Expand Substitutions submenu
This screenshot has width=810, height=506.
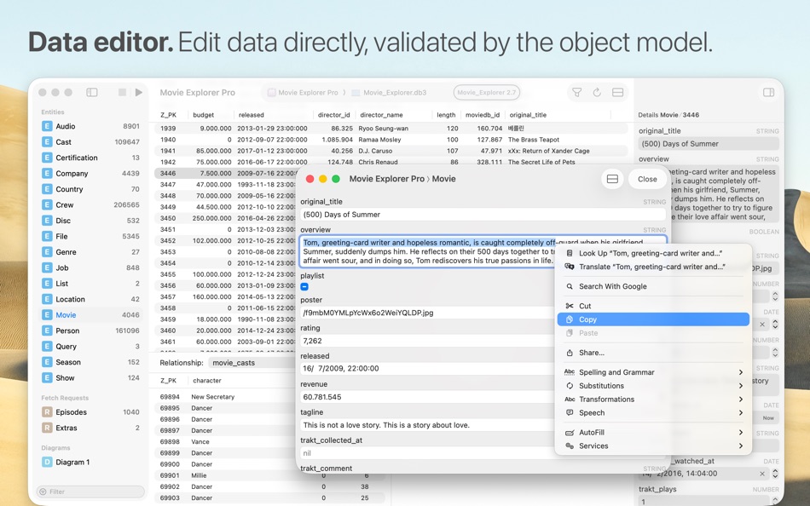(x=653, y=386)
